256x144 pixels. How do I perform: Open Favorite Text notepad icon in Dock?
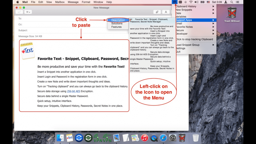pos(69,138)
